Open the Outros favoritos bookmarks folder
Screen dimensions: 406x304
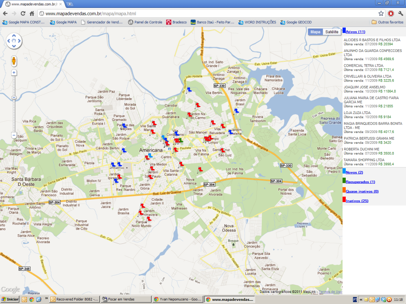click(391, 22)
